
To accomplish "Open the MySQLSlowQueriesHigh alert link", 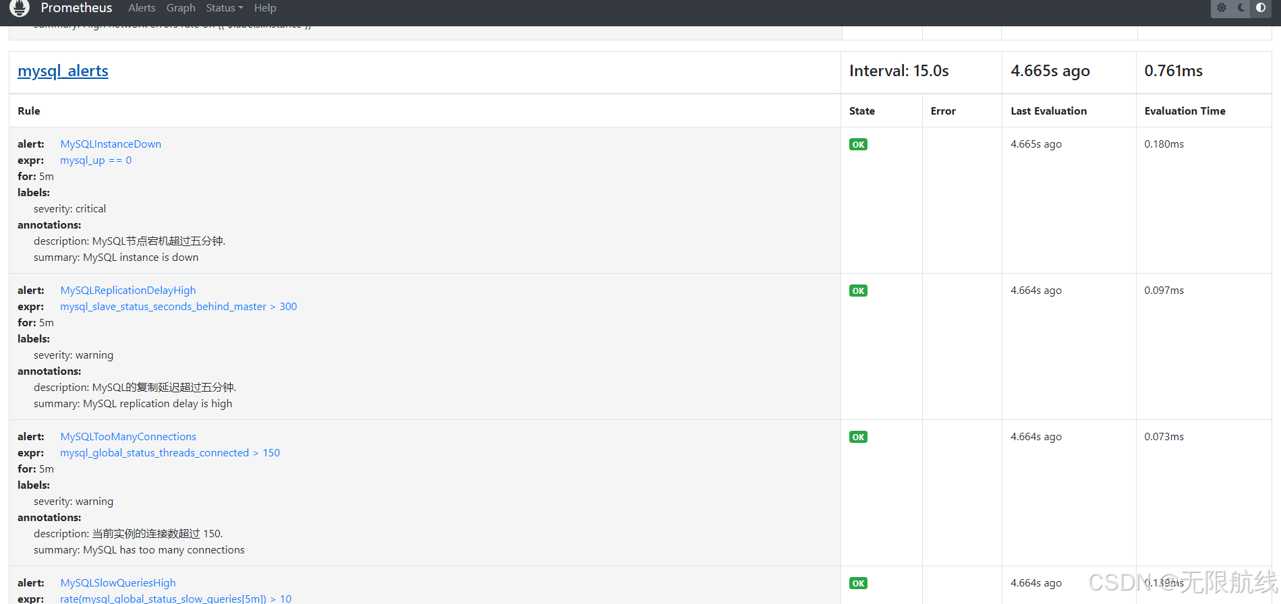I will pyautogui.click(x=117, y=582).
